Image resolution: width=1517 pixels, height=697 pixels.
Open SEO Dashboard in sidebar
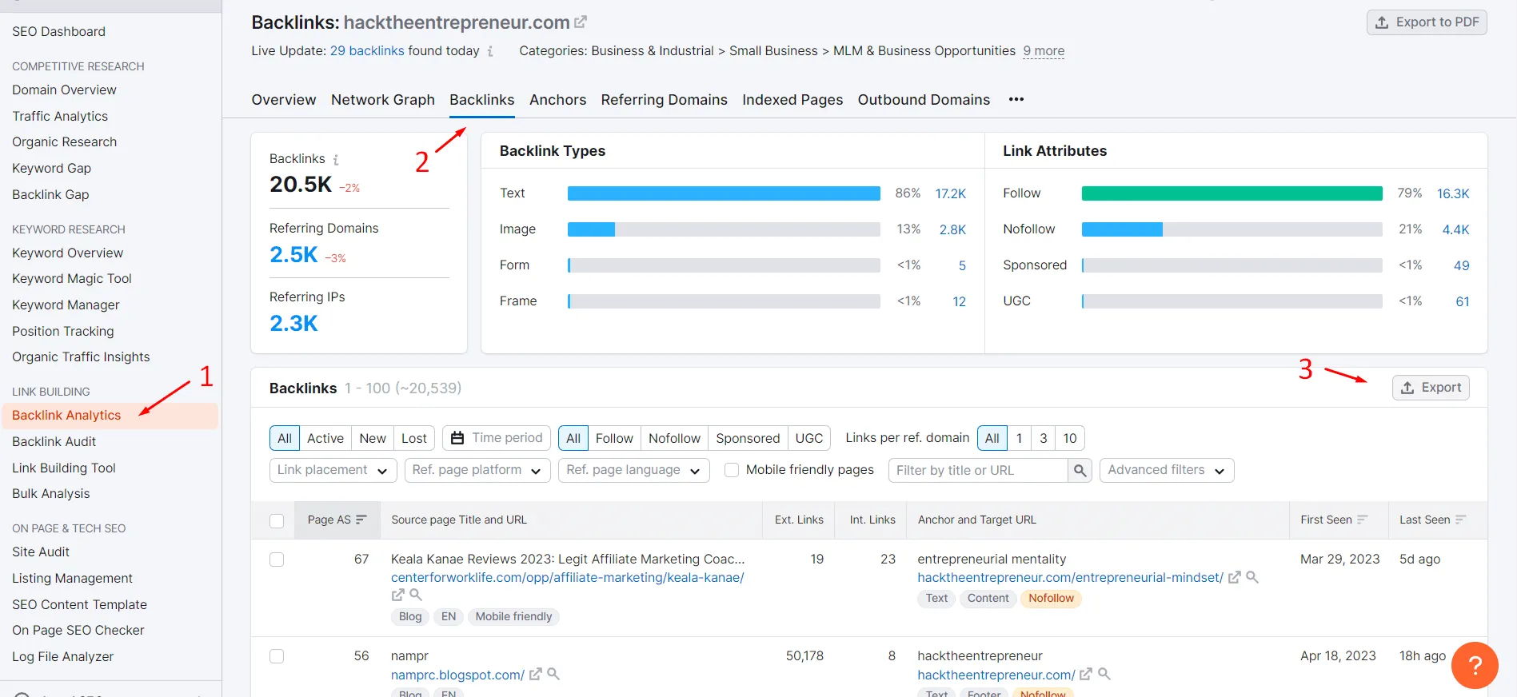point(58,31)
